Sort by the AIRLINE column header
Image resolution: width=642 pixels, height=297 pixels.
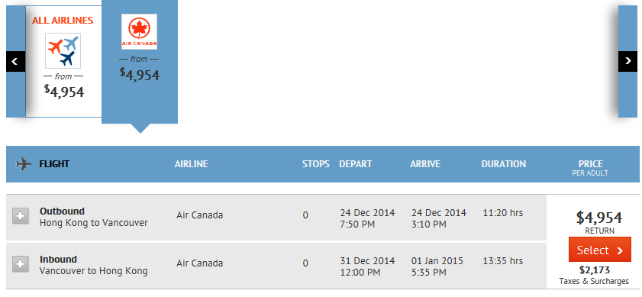coord(191,164)
